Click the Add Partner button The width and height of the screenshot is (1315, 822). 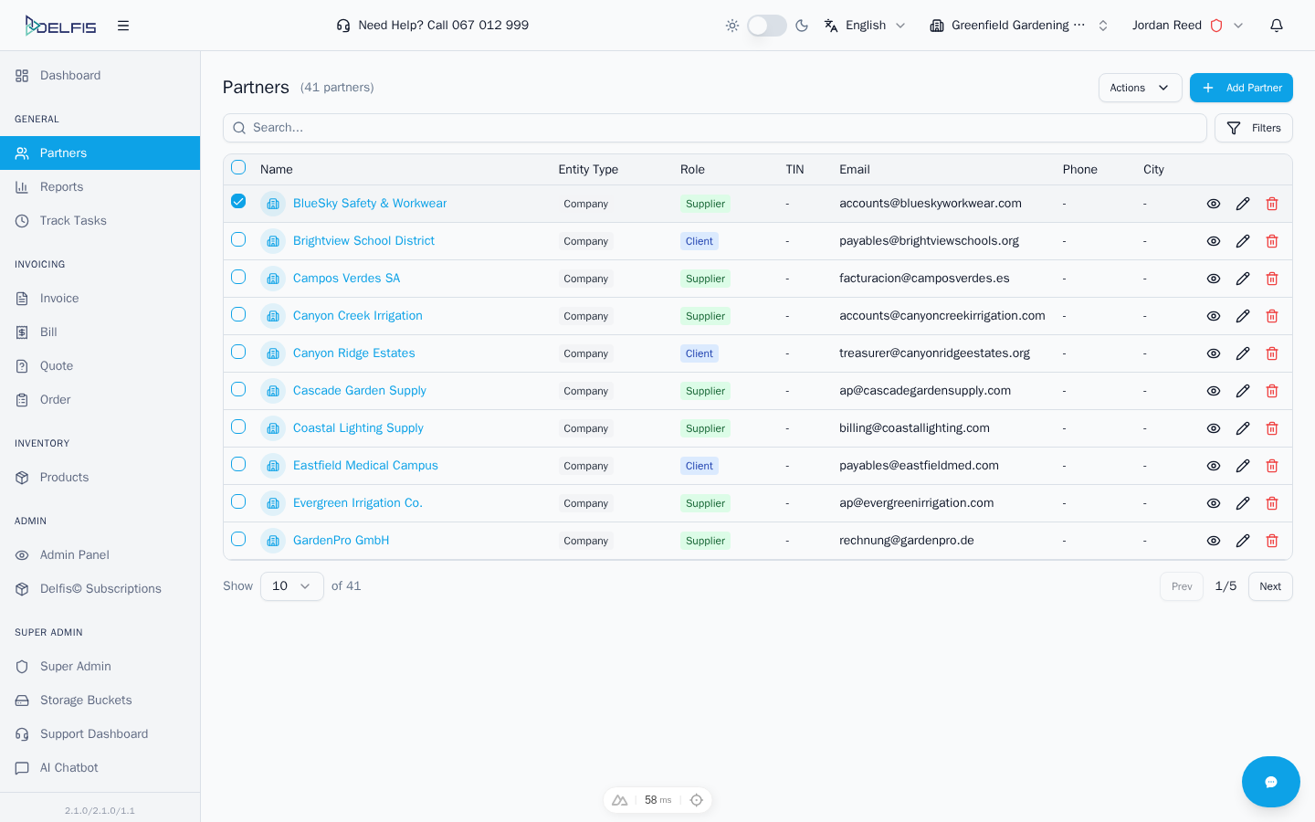[1241, 88]
